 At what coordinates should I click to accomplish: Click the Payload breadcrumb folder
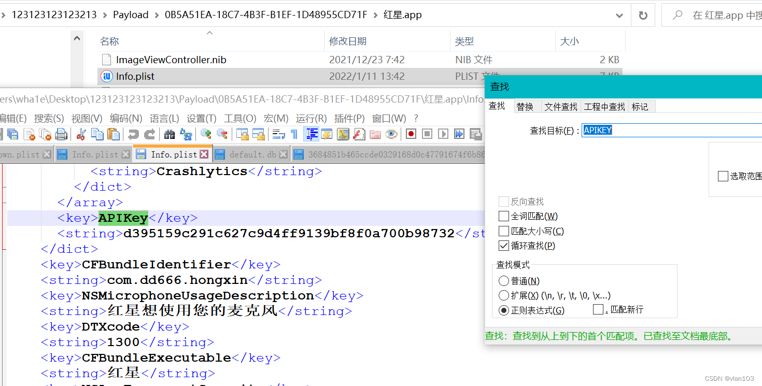point(131,15)
